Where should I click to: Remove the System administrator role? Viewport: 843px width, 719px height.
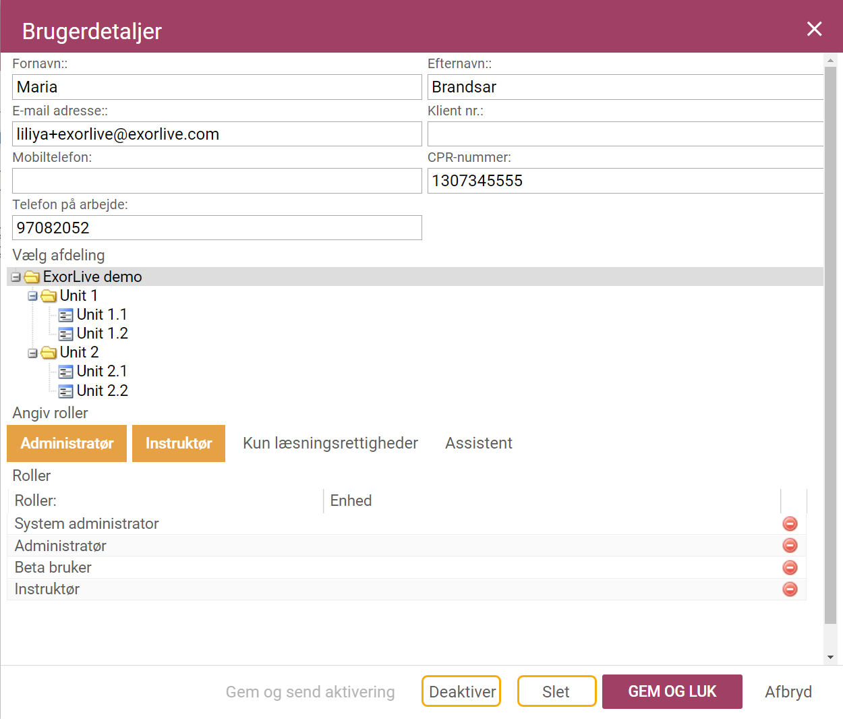790,523
